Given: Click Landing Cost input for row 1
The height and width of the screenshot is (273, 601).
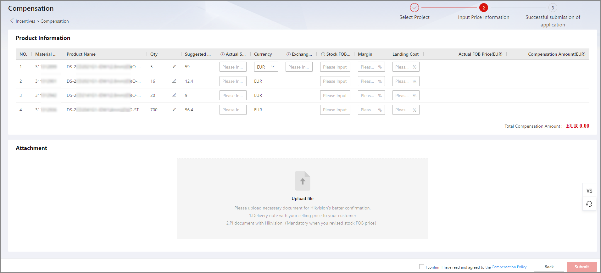Looking at the screenshot, I should click(x=406, y=67).
